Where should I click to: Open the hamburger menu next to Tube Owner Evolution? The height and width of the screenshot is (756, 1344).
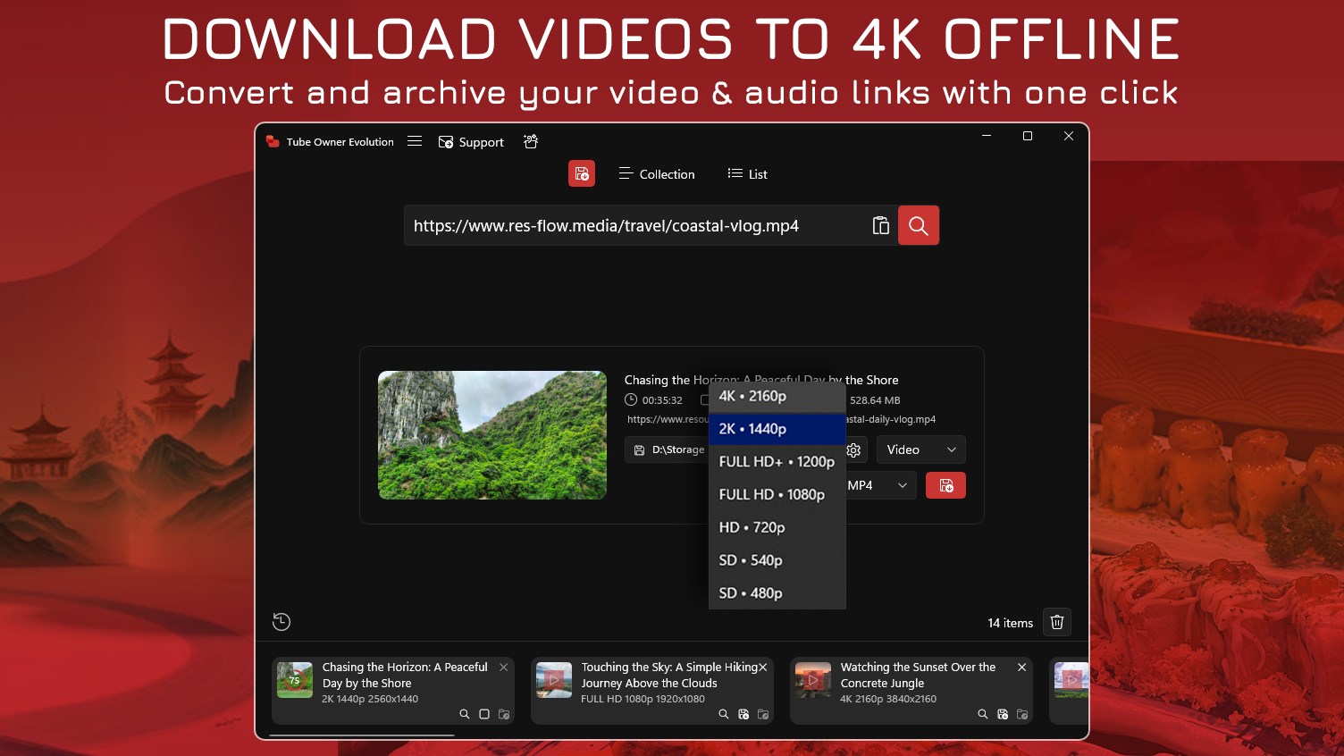(x=415, y=141)
